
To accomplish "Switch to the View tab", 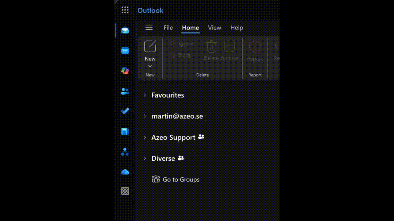I will 215,28.
